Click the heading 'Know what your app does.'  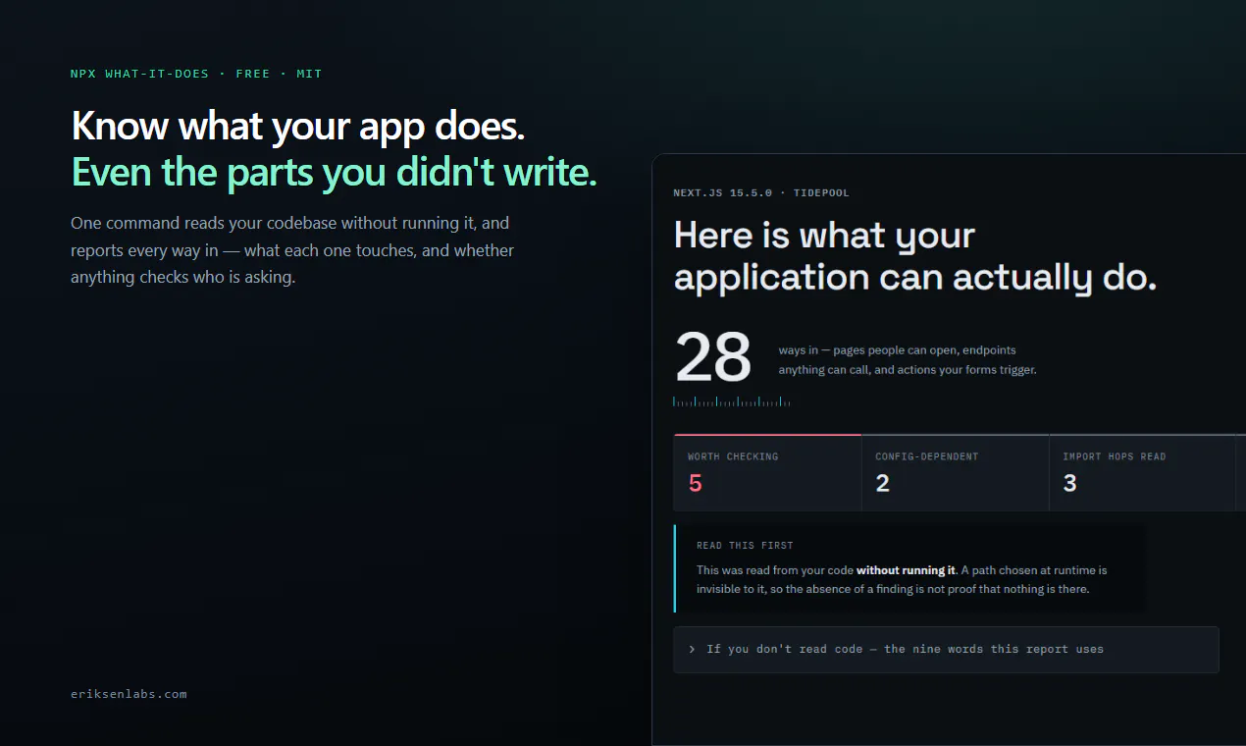[298, 127]
